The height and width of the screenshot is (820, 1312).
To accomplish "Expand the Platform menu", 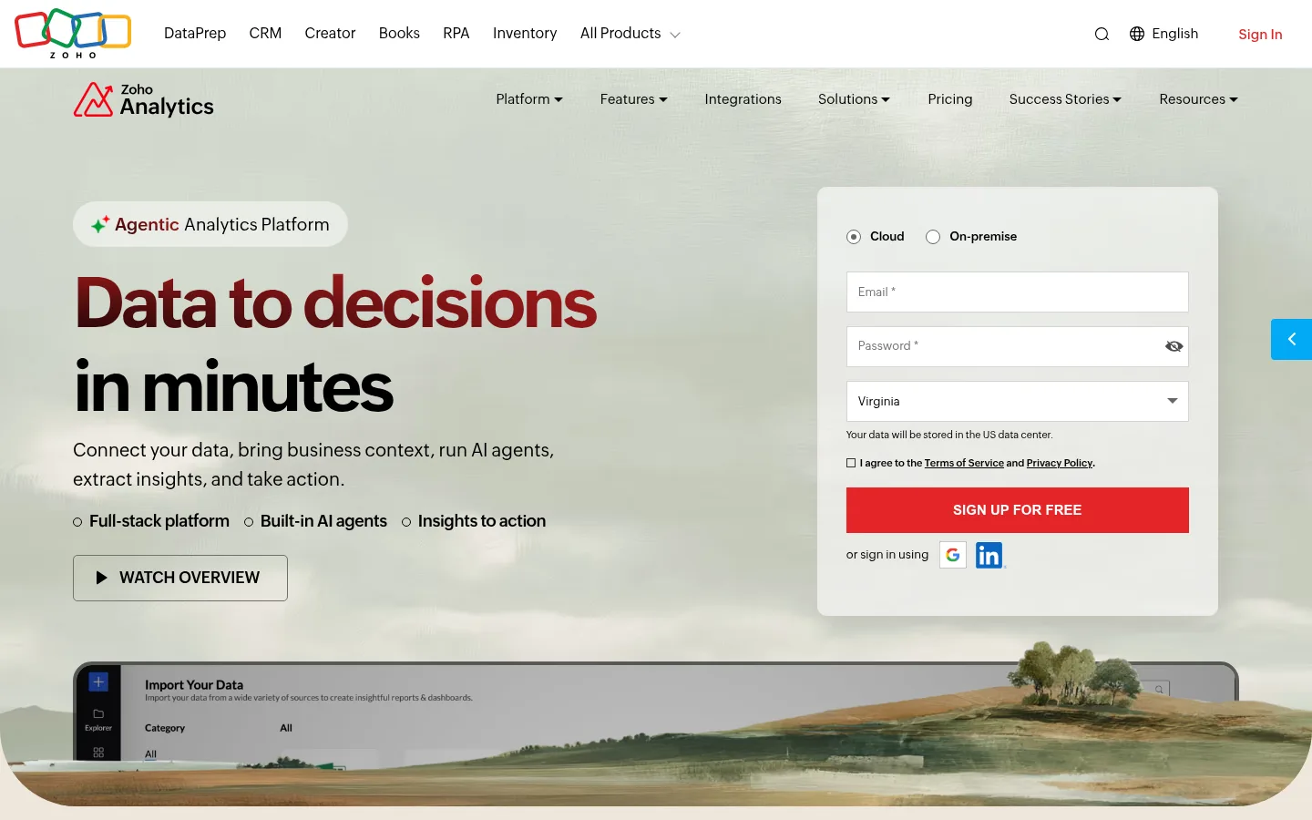I will coord(529,99).
